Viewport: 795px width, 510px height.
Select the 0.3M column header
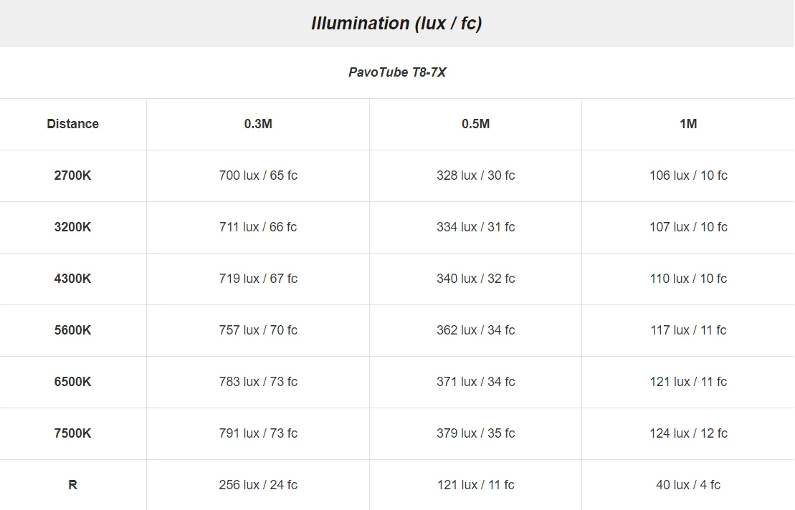(x=258, y=124)
